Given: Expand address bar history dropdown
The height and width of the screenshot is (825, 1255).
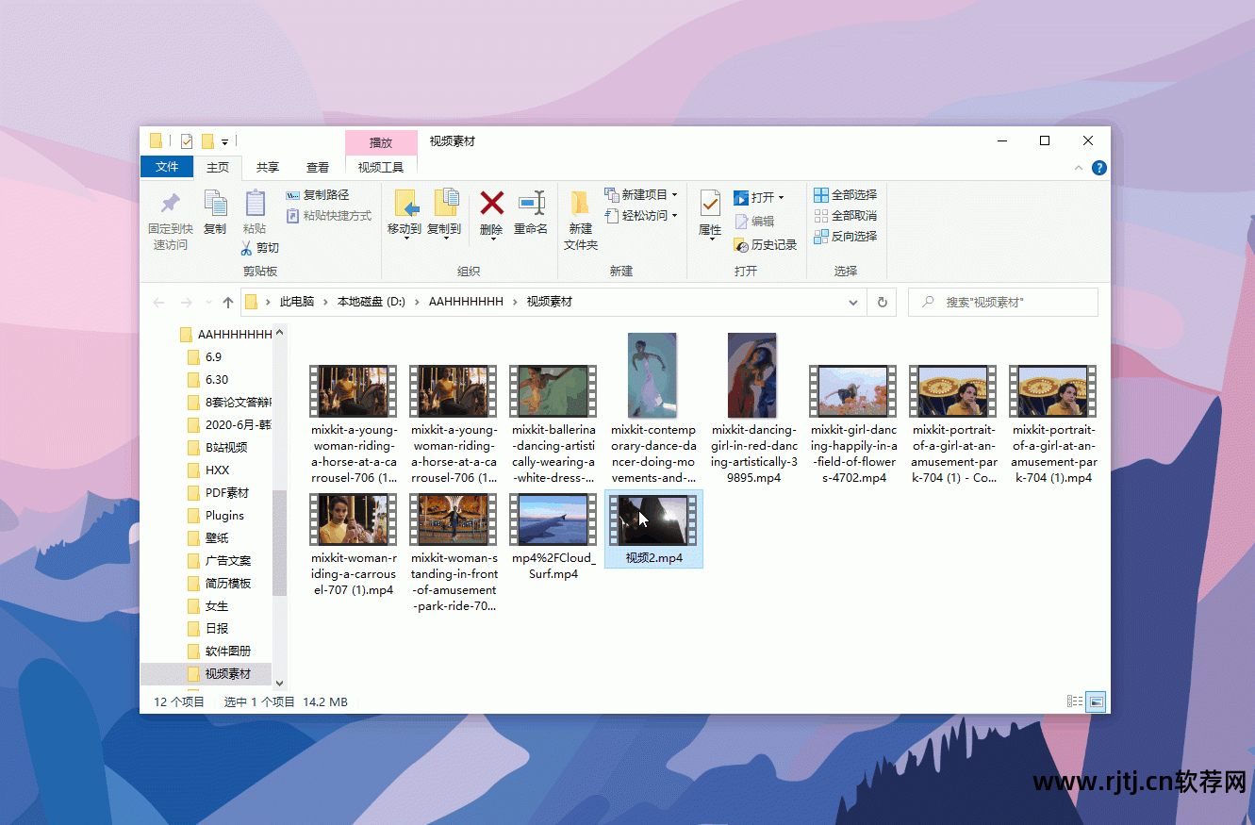Looking at the screenshot, I should (853, 303).
